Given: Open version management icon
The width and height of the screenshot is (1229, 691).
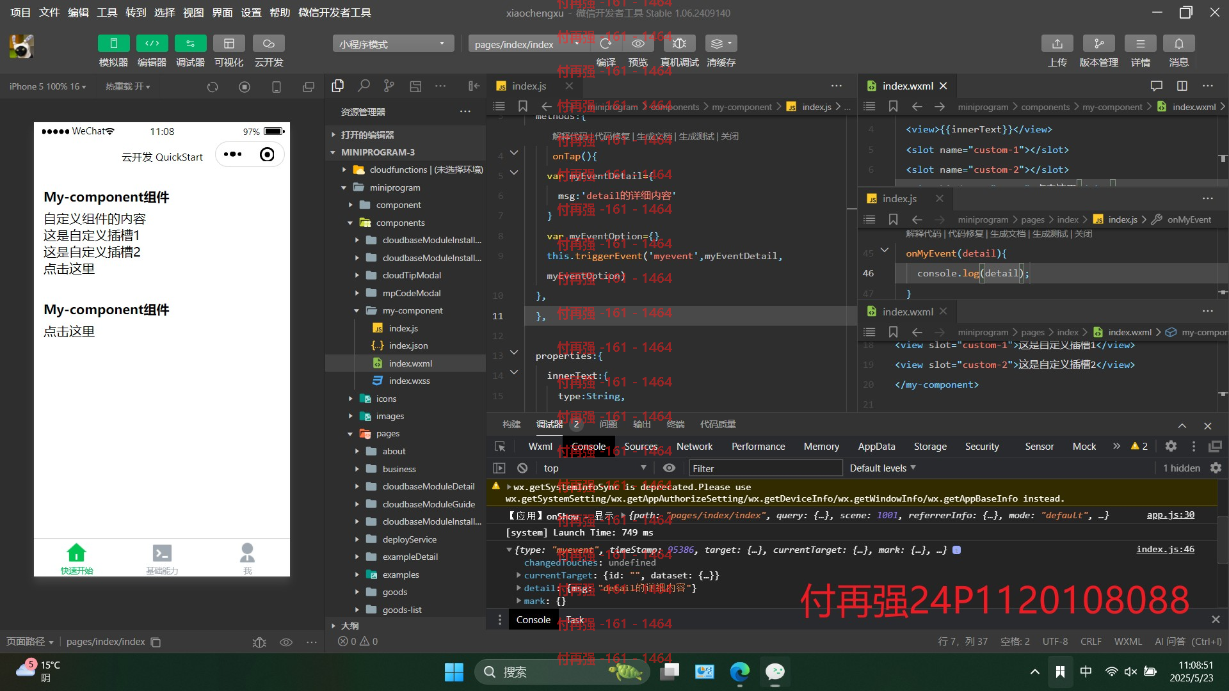Looking at the screenshot, I should 1099,44.
